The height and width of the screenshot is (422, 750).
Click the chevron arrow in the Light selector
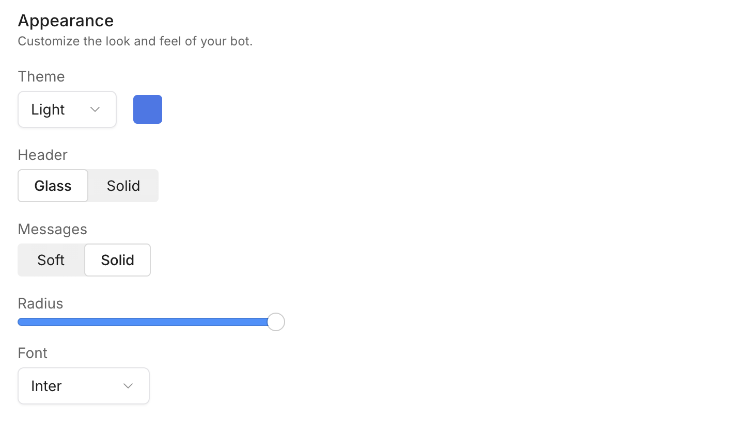(x=95, y=109)
